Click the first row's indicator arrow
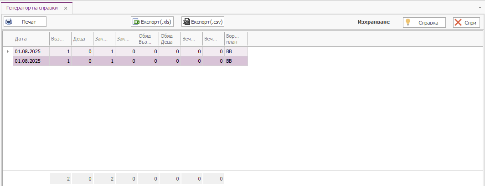The image size is (485, 186). pyautogui.click(x=7, y=51)
